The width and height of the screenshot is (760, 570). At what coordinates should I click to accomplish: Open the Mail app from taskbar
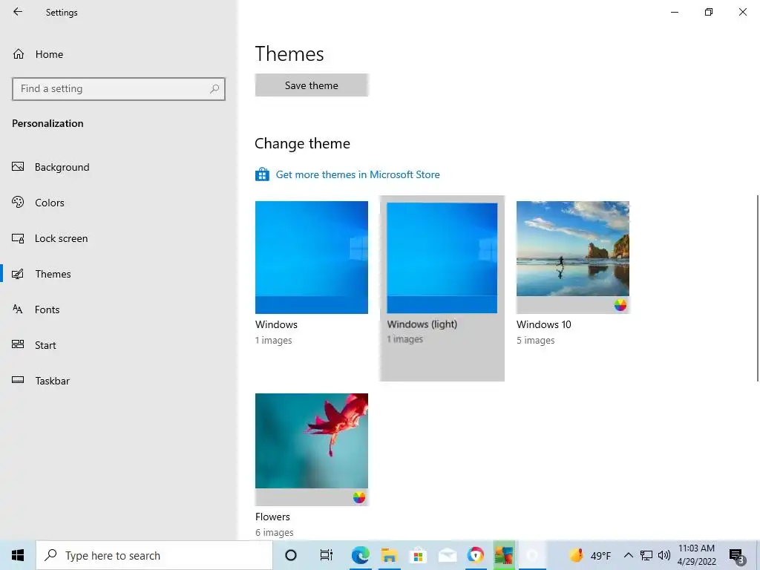coord(447,555)
